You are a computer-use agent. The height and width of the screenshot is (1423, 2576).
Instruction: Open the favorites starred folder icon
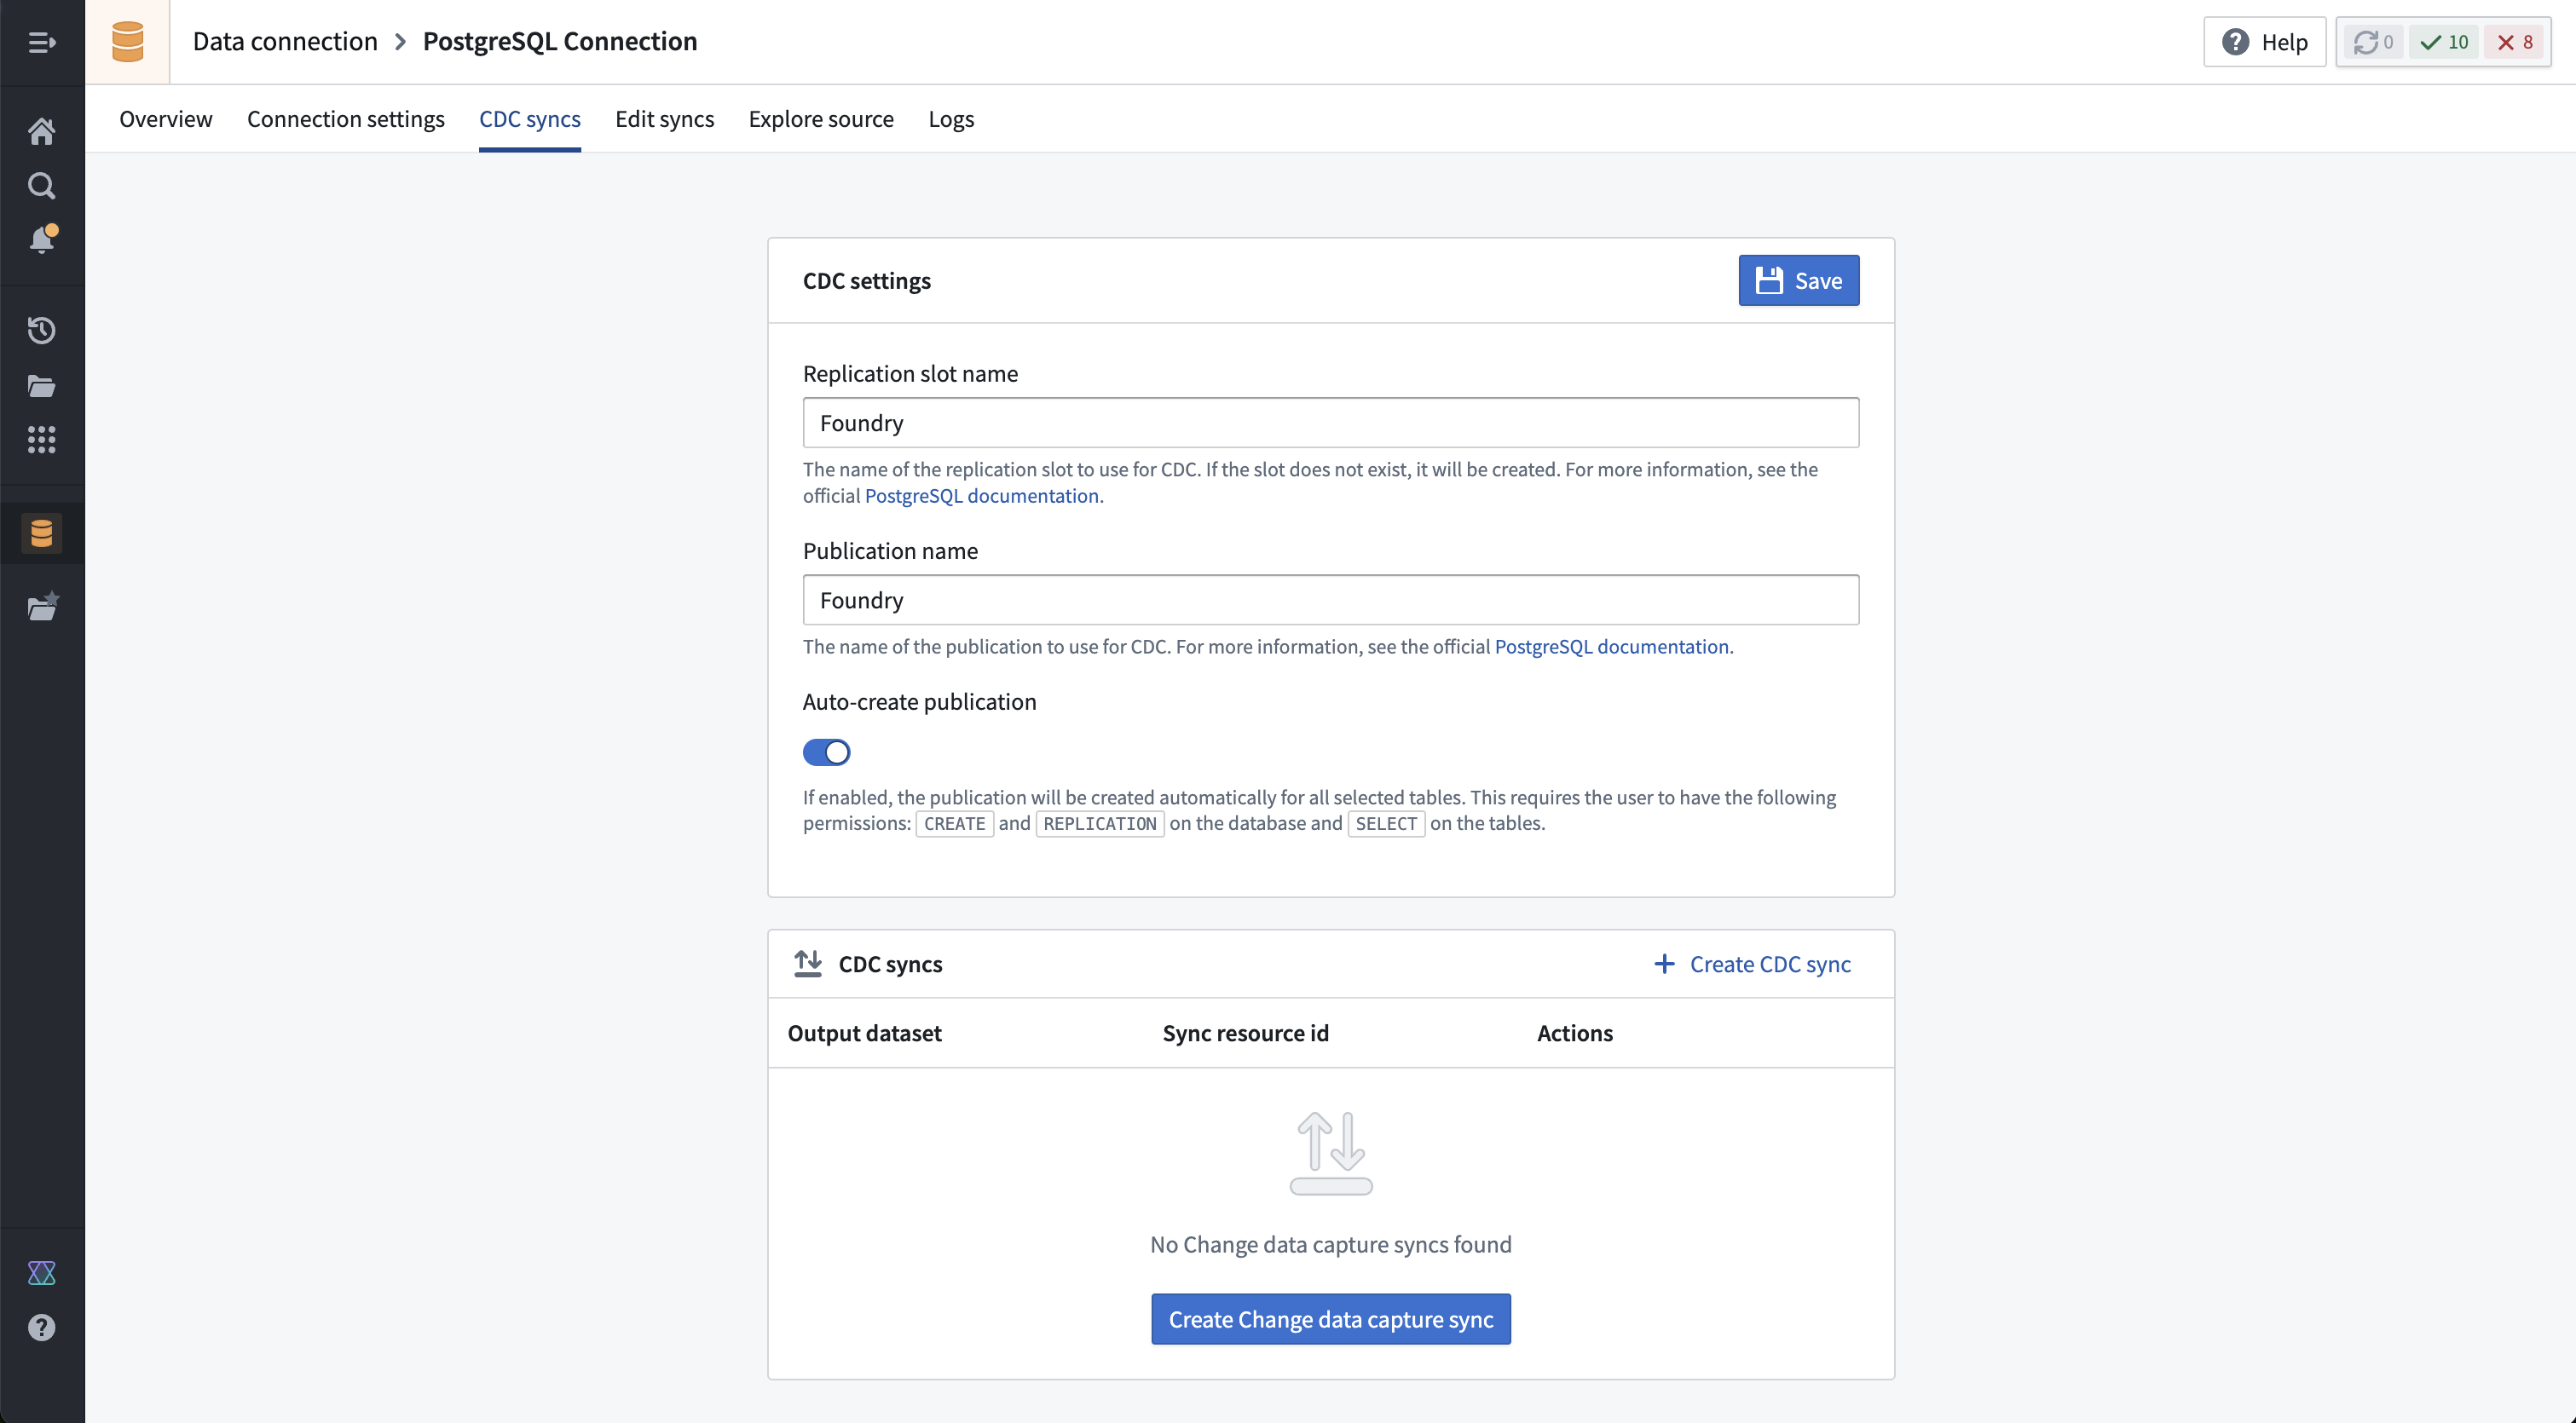(43, 607)
